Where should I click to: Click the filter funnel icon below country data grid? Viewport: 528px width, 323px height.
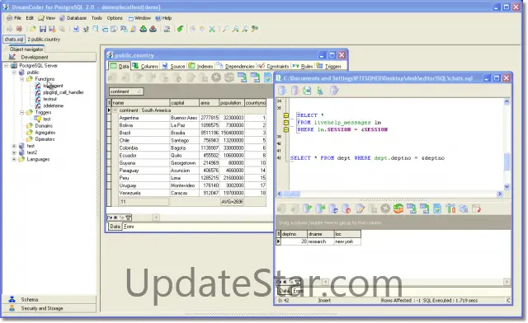point(129,218)
